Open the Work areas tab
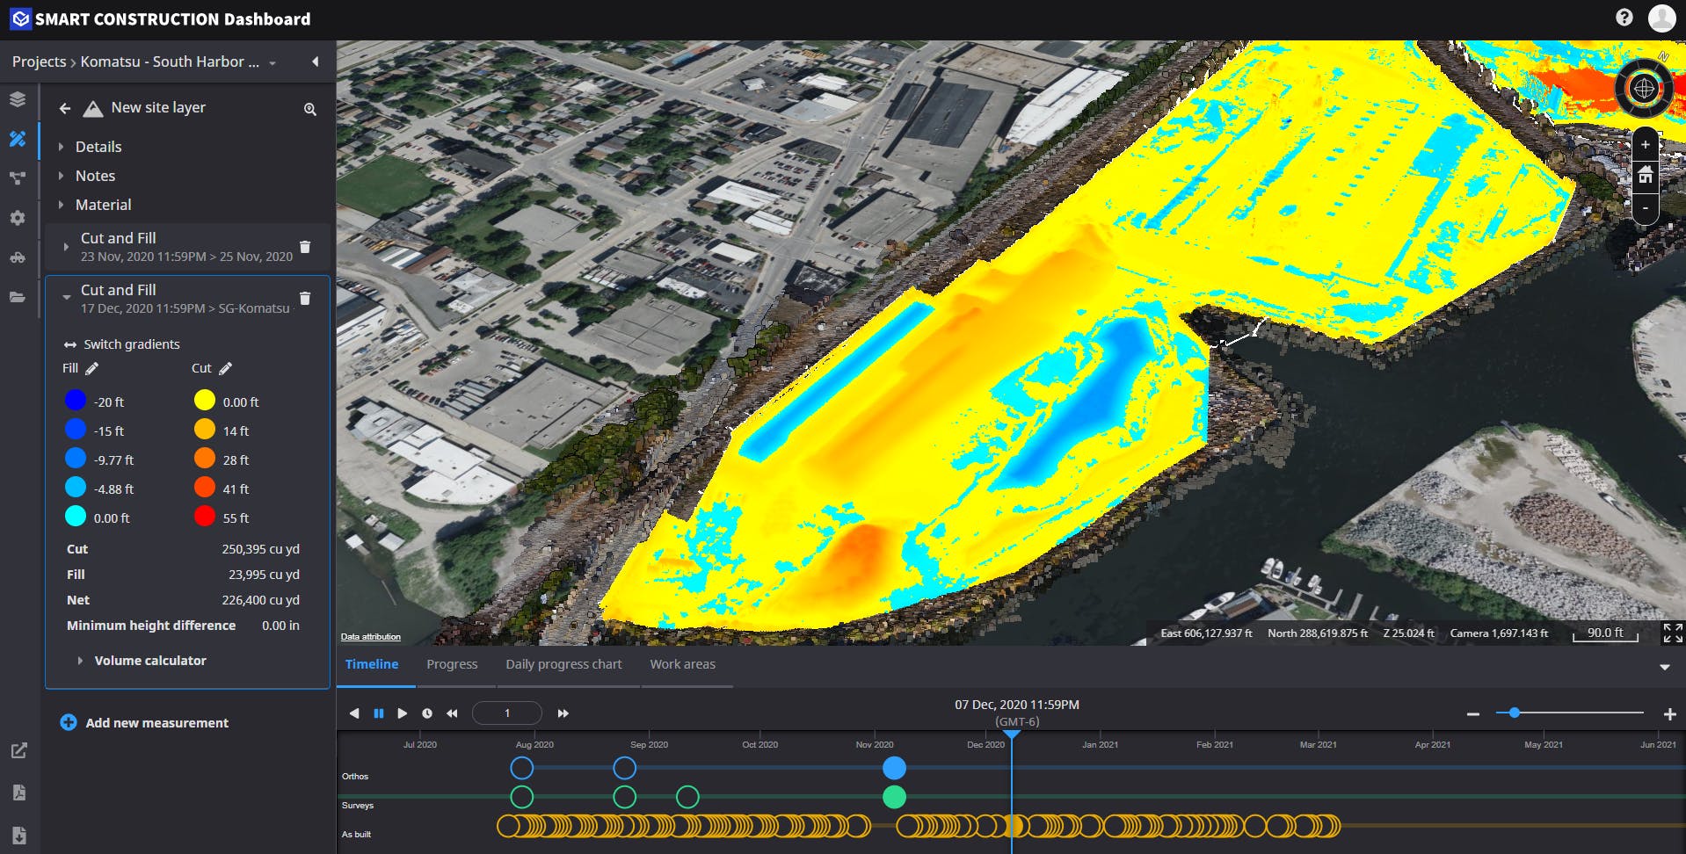Image resolution: width=1686 pixels, height=854 pixels. pyautogui.click(x=683, y=663)
